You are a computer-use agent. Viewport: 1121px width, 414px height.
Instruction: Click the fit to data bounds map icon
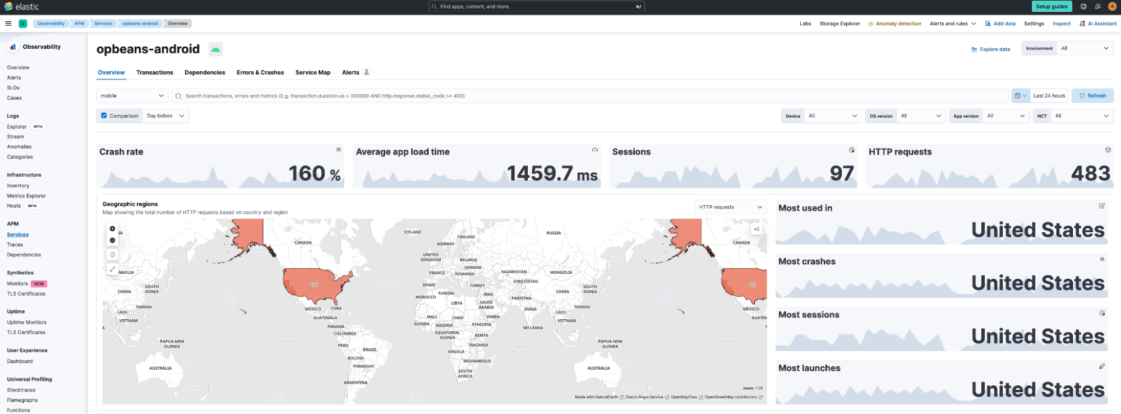point(112,255)
